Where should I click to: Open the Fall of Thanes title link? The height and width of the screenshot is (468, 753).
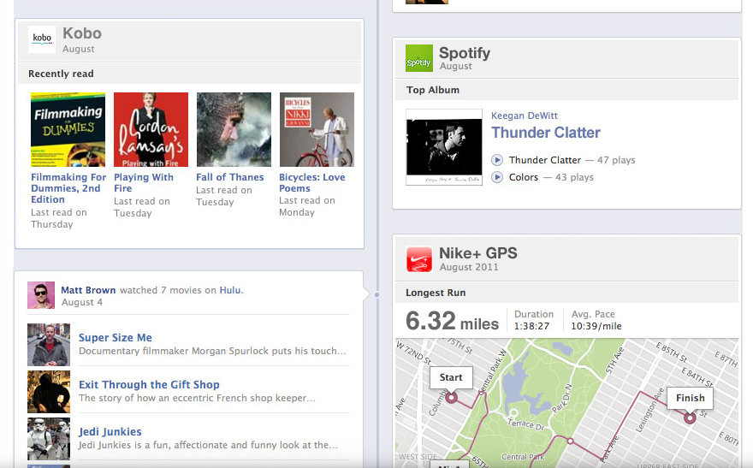(x=230, y=177)
